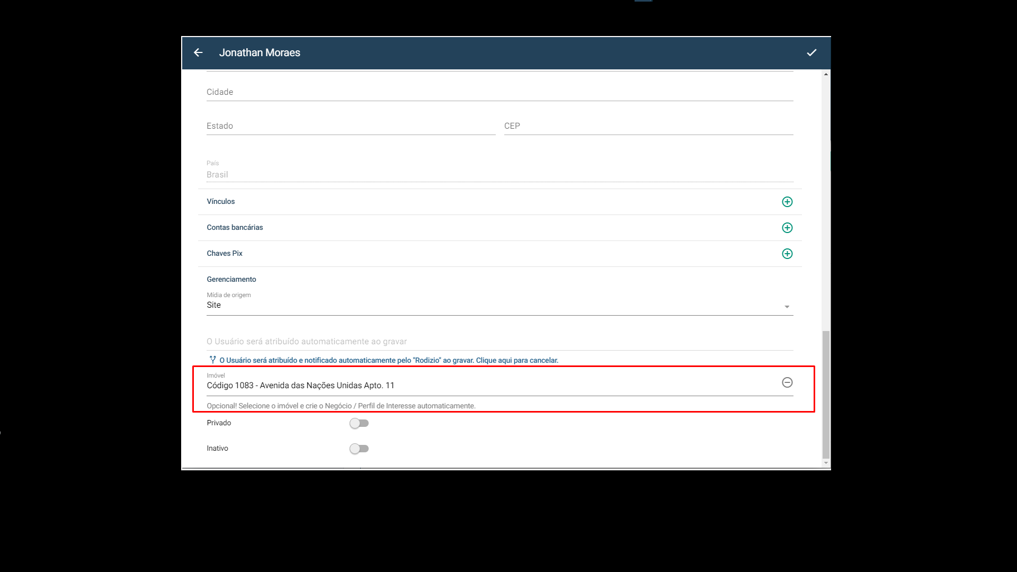Click the Jonathan Moraes title text
The width and height of the screenshot is (1017, 572).
tap(260, 52)
